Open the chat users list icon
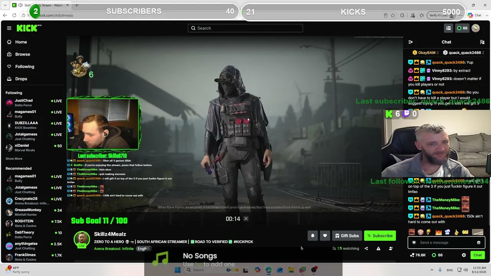This screenshot has width=491, height=276. tap(482, 42)
